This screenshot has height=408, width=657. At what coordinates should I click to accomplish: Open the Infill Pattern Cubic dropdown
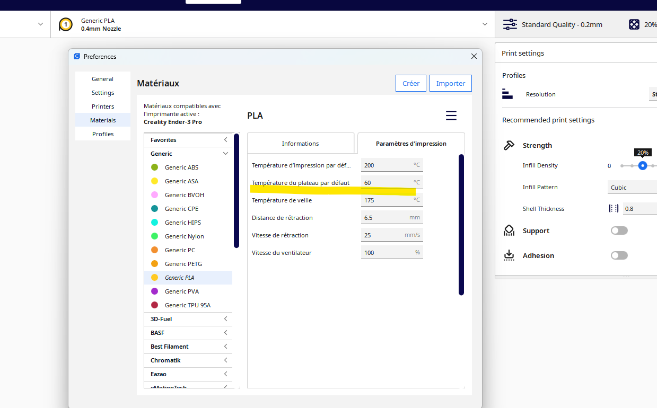point(632,187)
